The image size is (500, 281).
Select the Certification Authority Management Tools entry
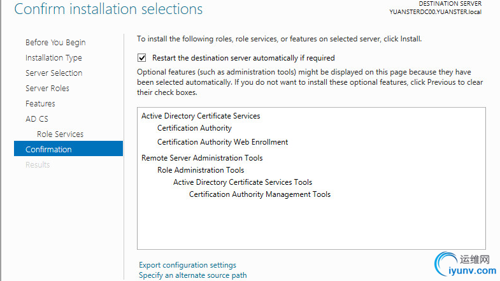pos(260,194)
